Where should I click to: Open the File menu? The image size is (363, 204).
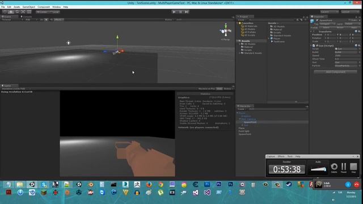pos(3,7)
